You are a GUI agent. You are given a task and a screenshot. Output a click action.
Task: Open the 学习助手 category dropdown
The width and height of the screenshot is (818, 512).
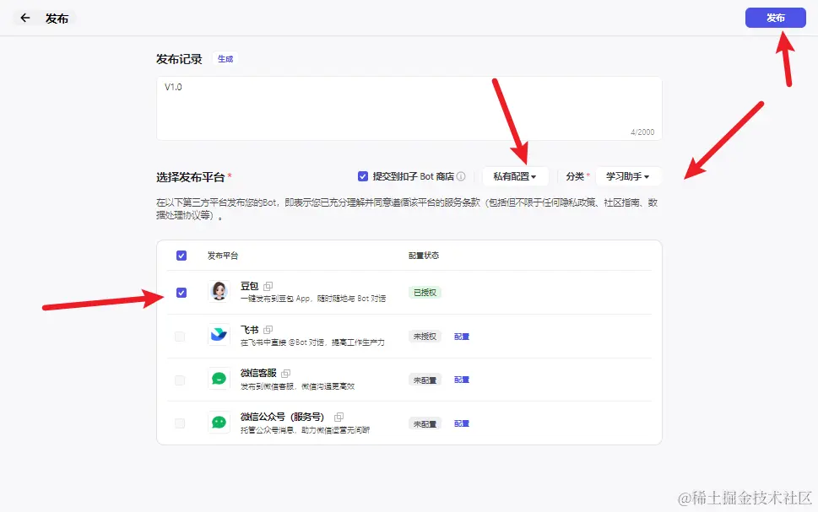coord(627,176)
